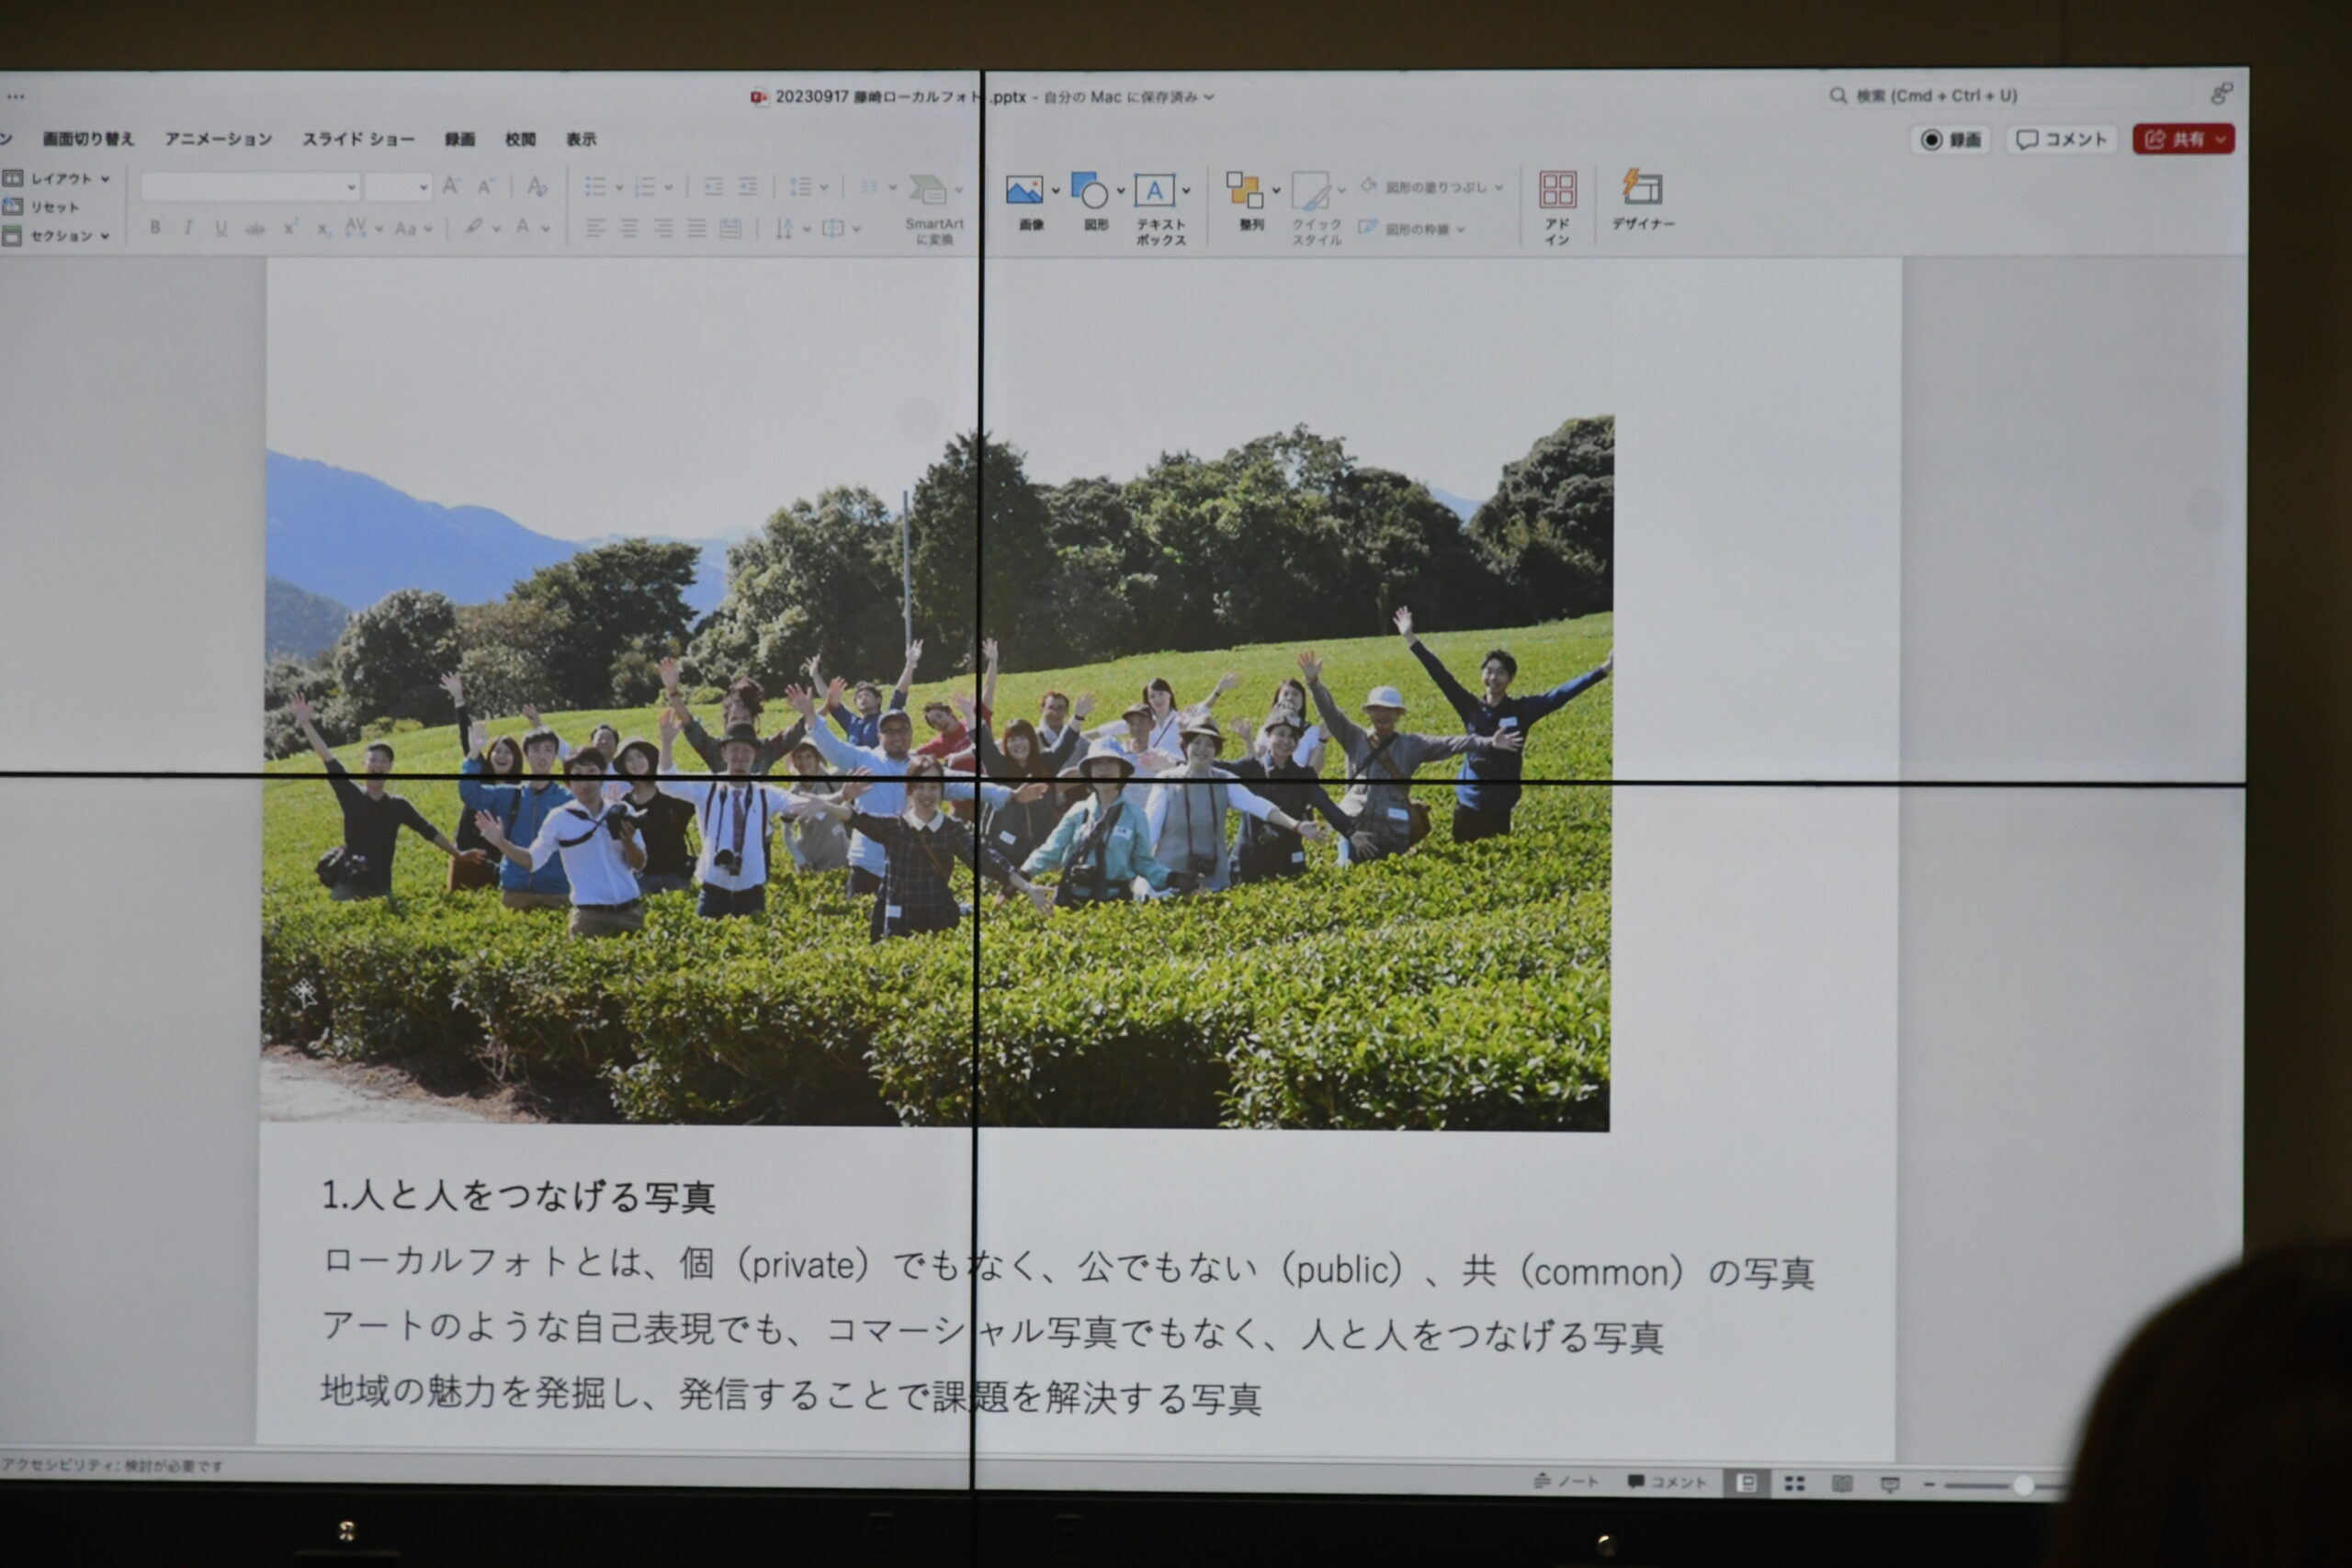The height and width of the screenshot is (1568, 2352).
Task: Click the distributed alignment icon
Action: coord(731,229)
